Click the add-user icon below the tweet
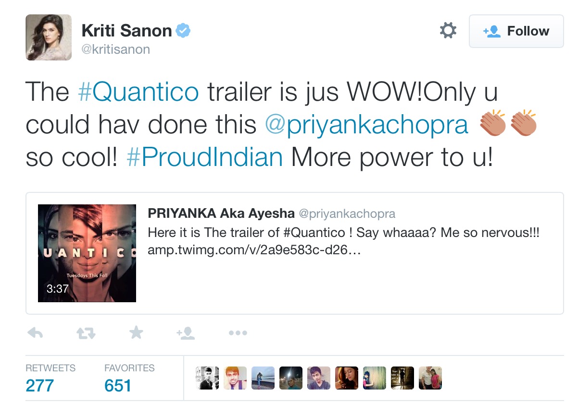578x402 pixels. click(x=186, y=333)
